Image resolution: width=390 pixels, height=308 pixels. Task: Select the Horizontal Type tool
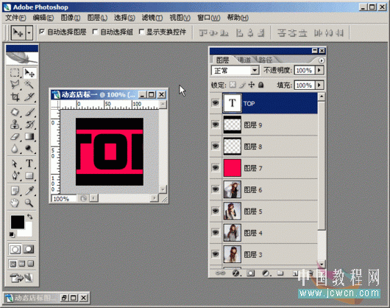click(x=29, y=164)
